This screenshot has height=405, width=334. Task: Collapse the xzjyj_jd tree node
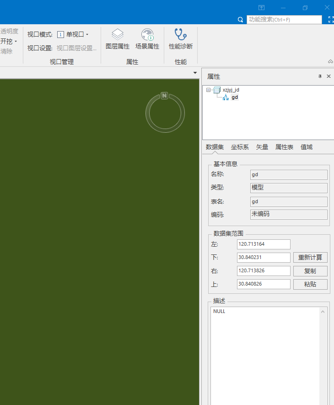[x=208, y=90]
